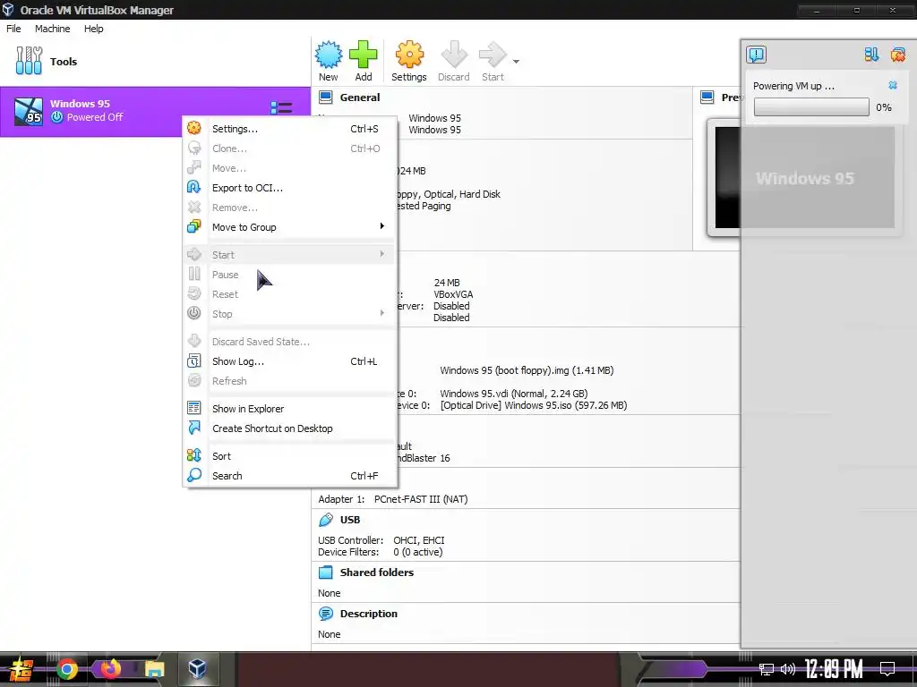
Task: Open the Windows 95 machine menu list icon
Action: (x=281, y=108)
